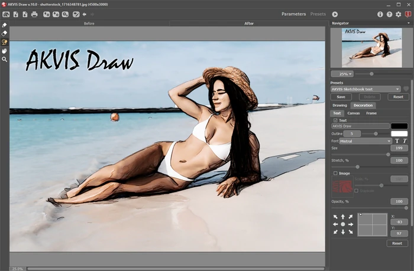Click the X position value field

click(x=399, y=222)
